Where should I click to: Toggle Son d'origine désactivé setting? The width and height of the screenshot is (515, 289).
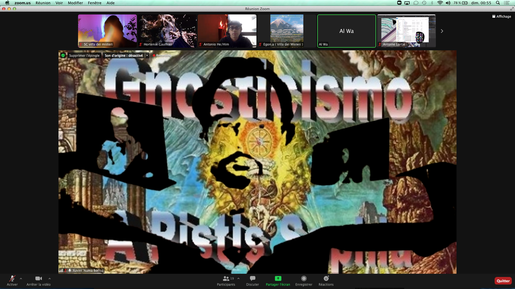tap(124, 55)
